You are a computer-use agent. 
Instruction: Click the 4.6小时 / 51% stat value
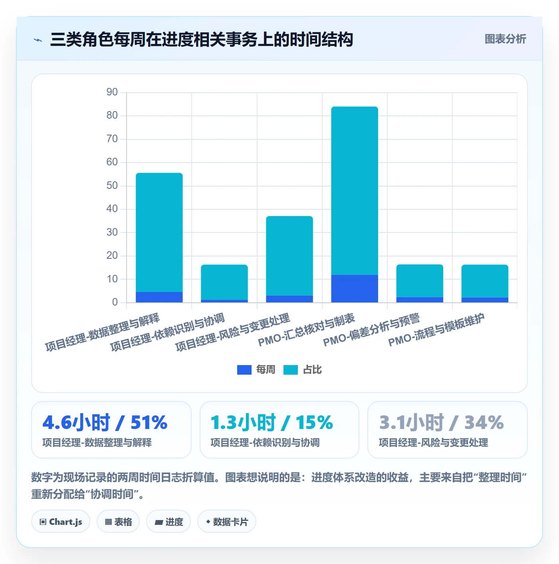(x=105, y=423)
